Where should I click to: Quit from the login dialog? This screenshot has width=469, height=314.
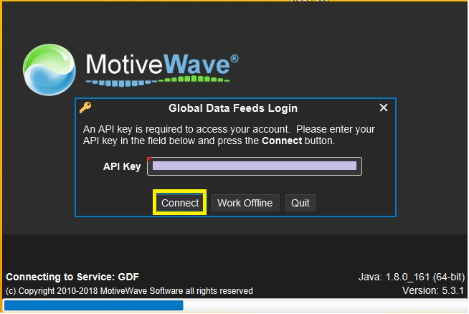click(x=300, y=203)
